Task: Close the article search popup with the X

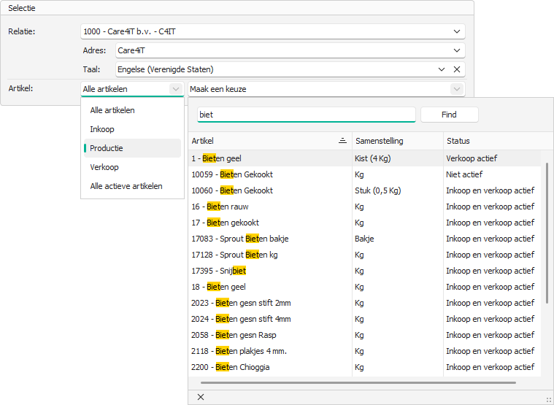Action: [201, 397]
